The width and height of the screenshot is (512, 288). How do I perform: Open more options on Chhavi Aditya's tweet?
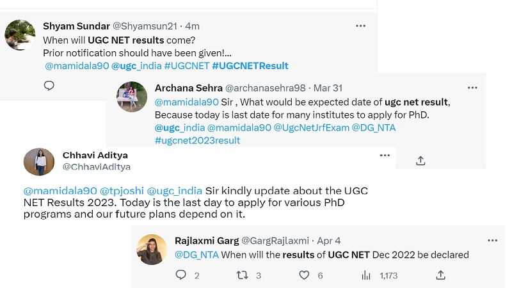(x=385, y=156)
